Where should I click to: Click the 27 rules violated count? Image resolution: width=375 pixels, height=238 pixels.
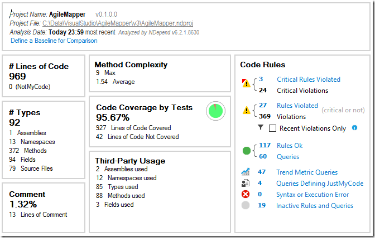(263, 105)
